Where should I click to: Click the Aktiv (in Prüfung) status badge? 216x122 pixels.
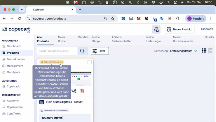52,62
